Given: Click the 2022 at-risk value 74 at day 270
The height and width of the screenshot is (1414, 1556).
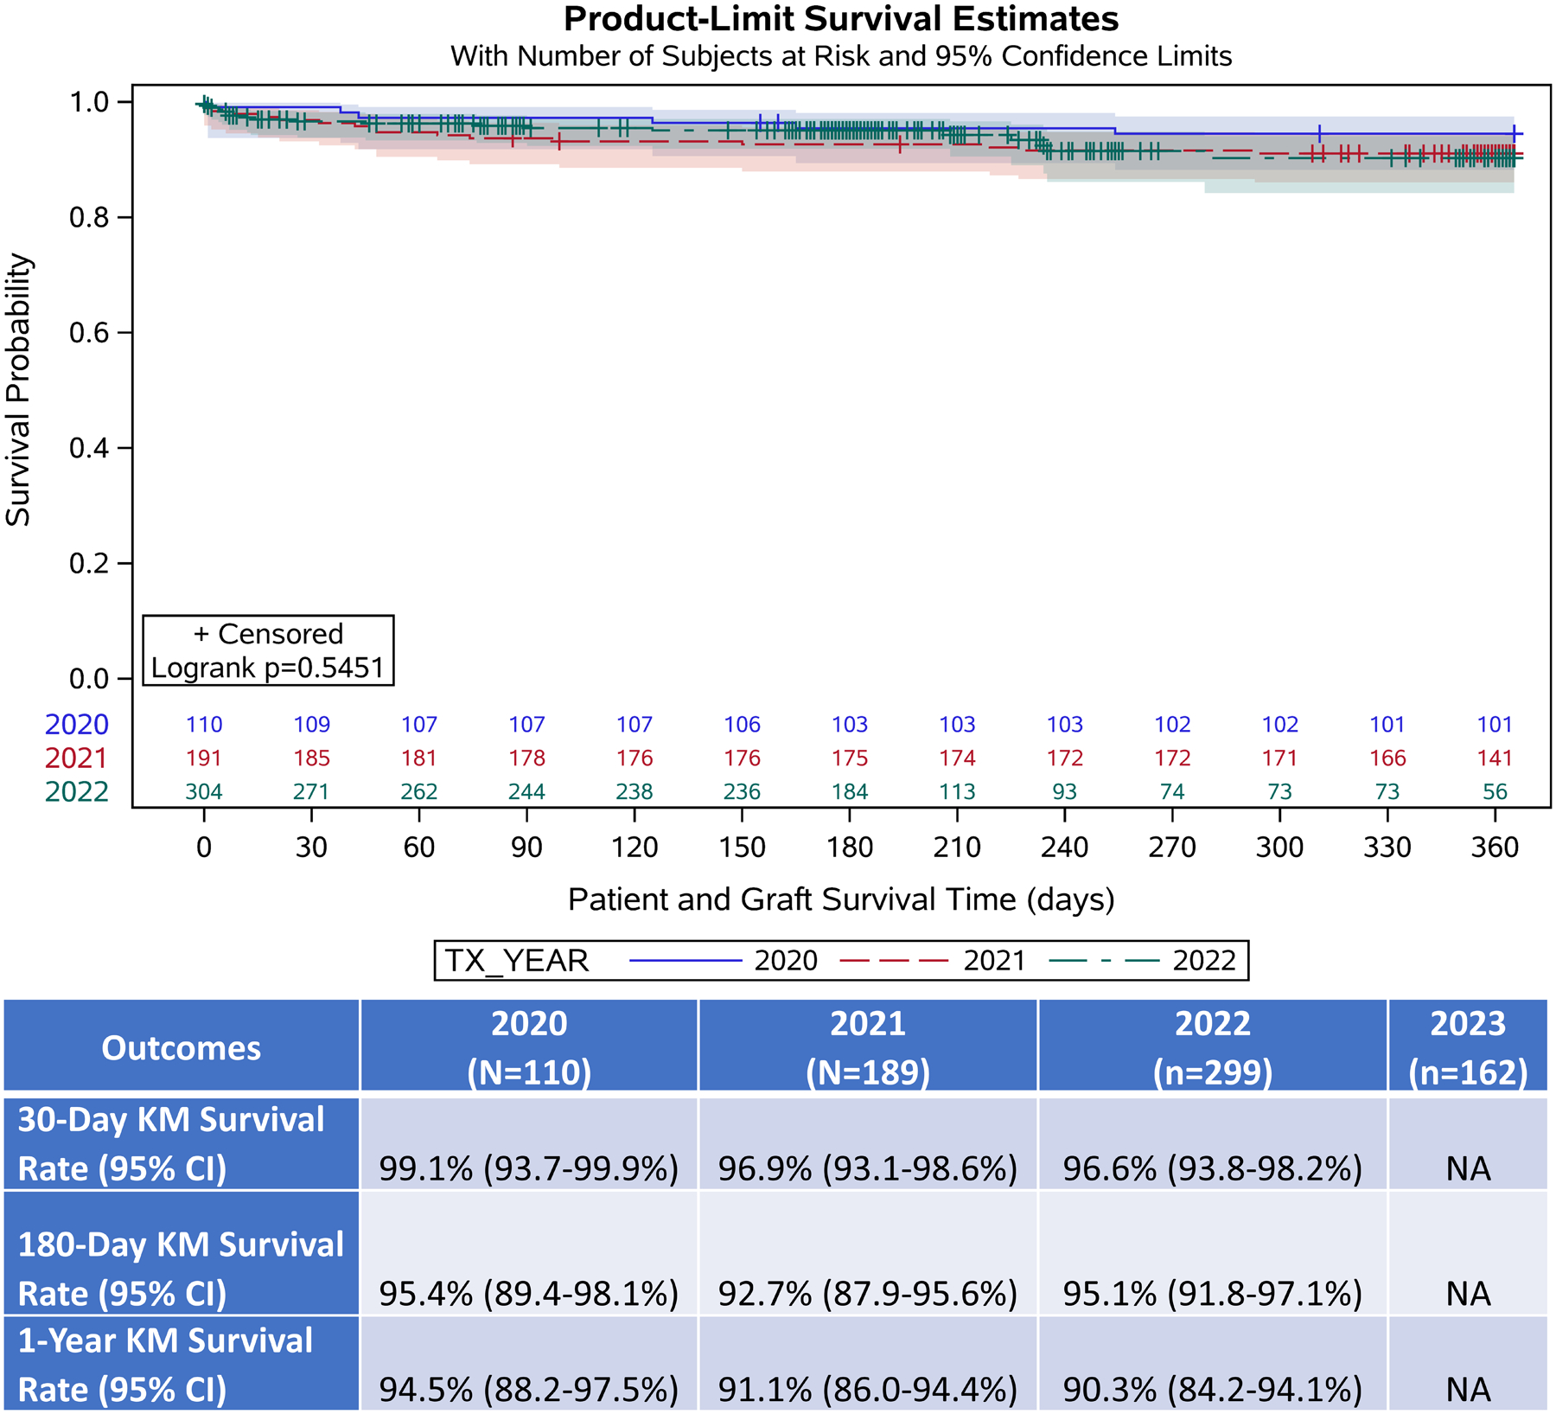Looking at the screenshot, I should click(1173, 792).
